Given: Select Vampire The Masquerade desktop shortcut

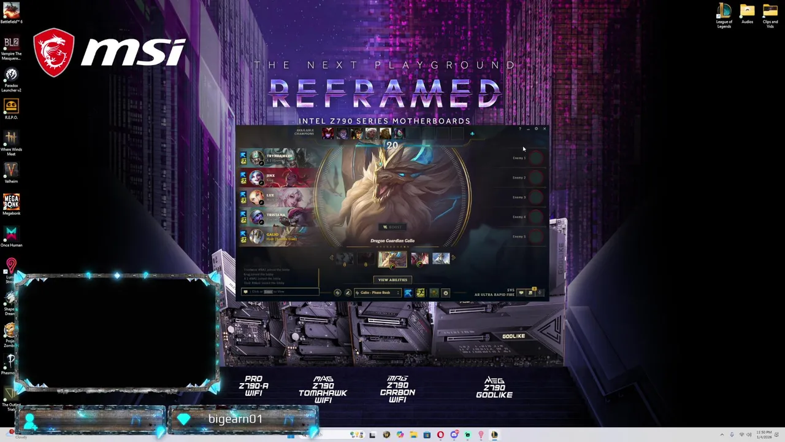Looking at the screenshot, I should tap(11, 48).
